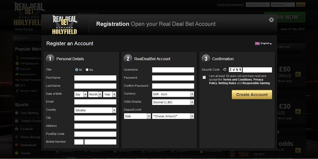The width and height of the screenshot is (318, 159).
Task: Click the Football sidebar icon
Action: 17,129
